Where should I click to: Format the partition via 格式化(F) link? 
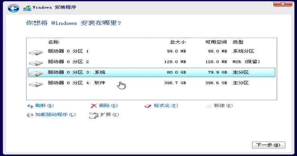(166, 106)
